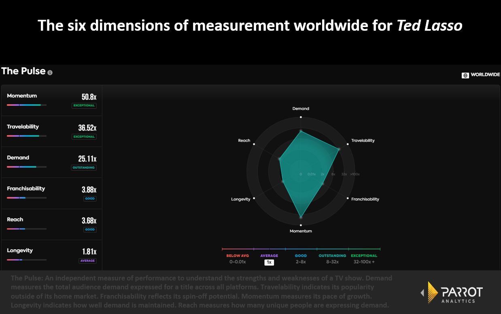The image size is (501, 314).
Task: Click the 0–0.01x range under BELOW AVG
Action: (x=238, y=262)
